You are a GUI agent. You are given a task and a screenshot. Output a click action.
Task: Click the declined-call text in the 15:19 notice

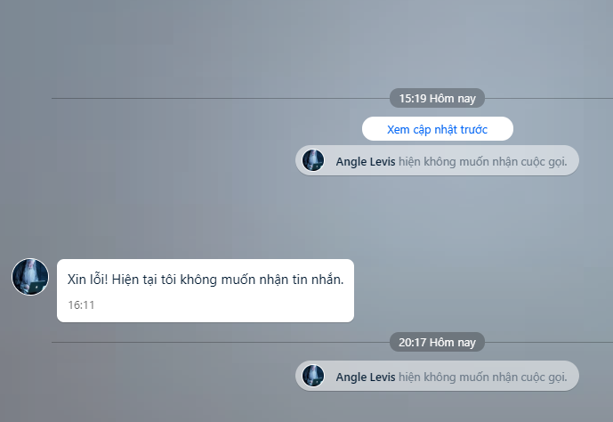(x=483, y=161)
